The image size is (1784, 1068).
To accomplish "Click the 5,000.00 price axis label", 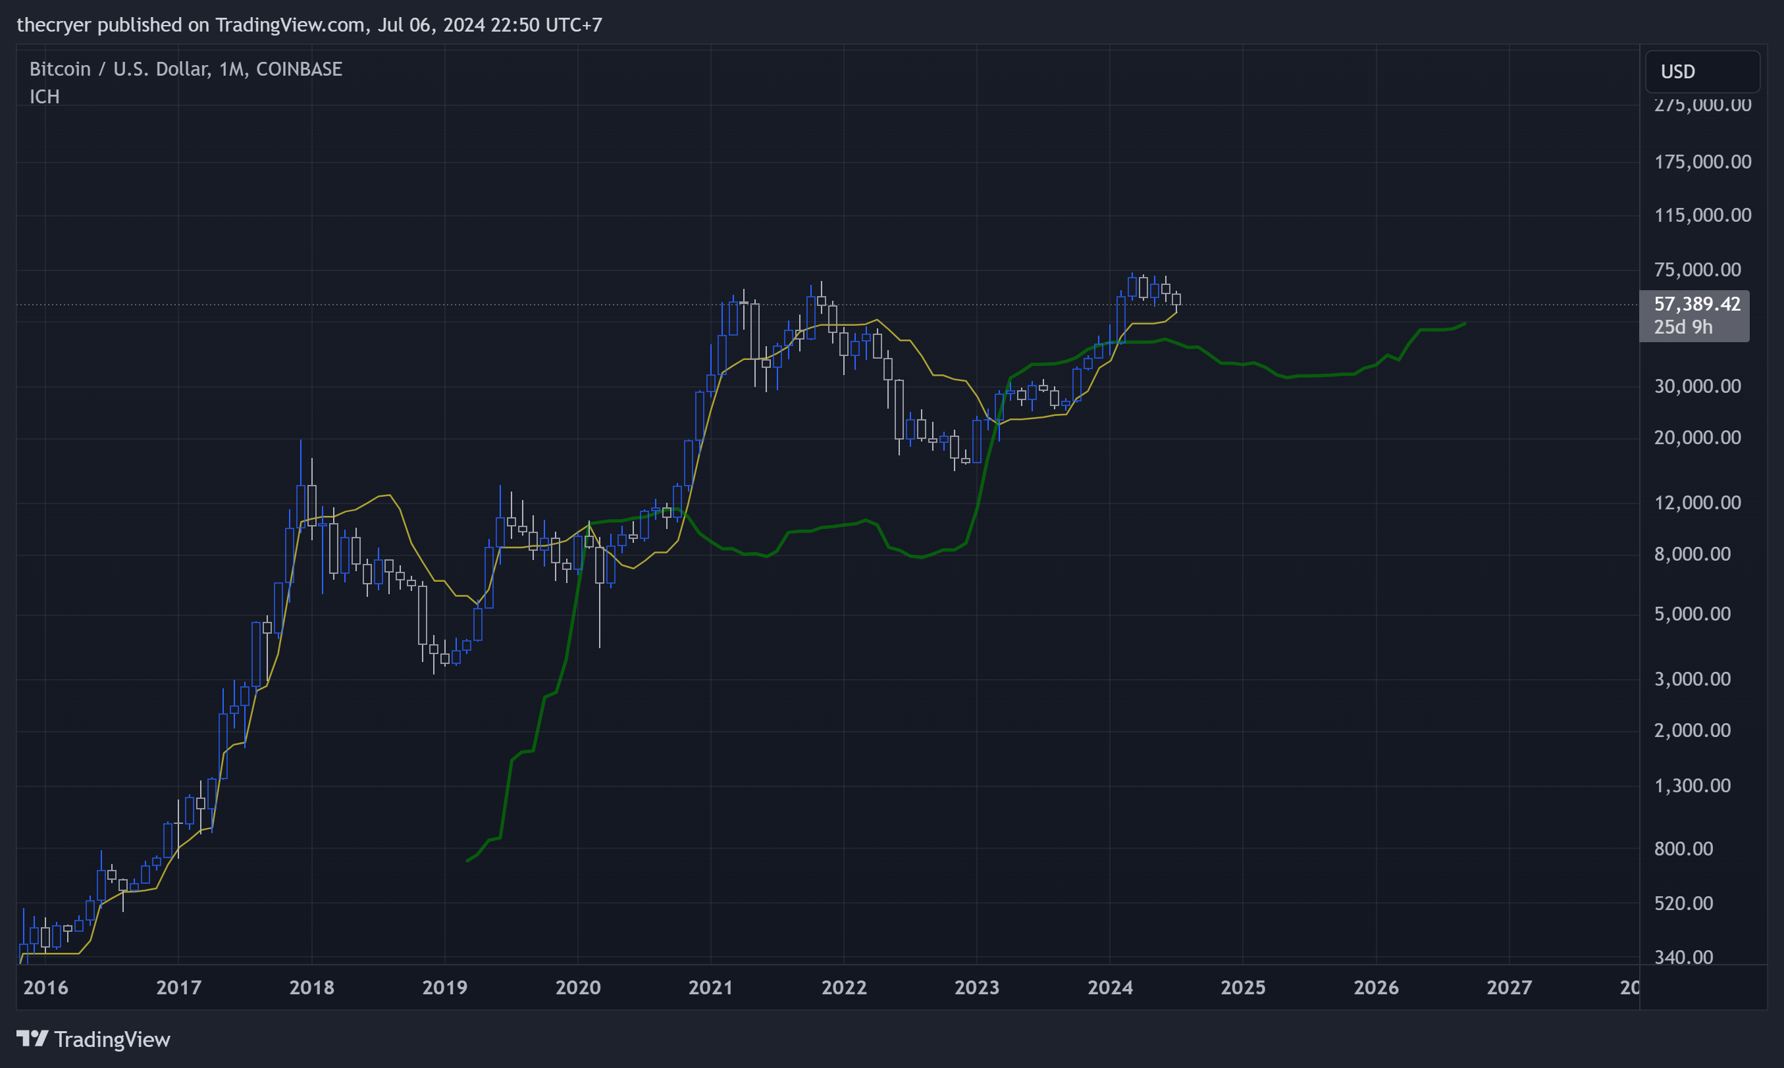I will click(x=1692, y=613).
